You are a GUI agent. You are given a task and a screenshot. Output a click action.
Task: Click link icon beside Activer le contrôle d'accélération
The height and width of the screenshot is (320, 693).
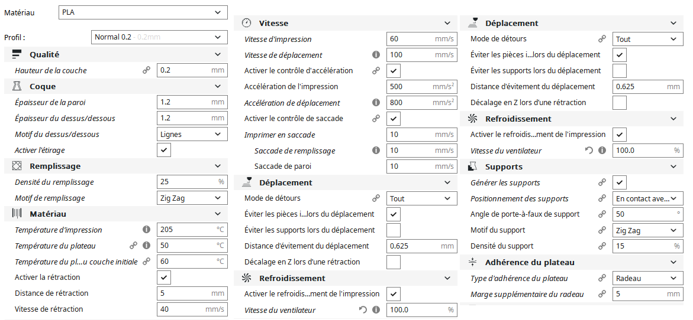point(376,70)
